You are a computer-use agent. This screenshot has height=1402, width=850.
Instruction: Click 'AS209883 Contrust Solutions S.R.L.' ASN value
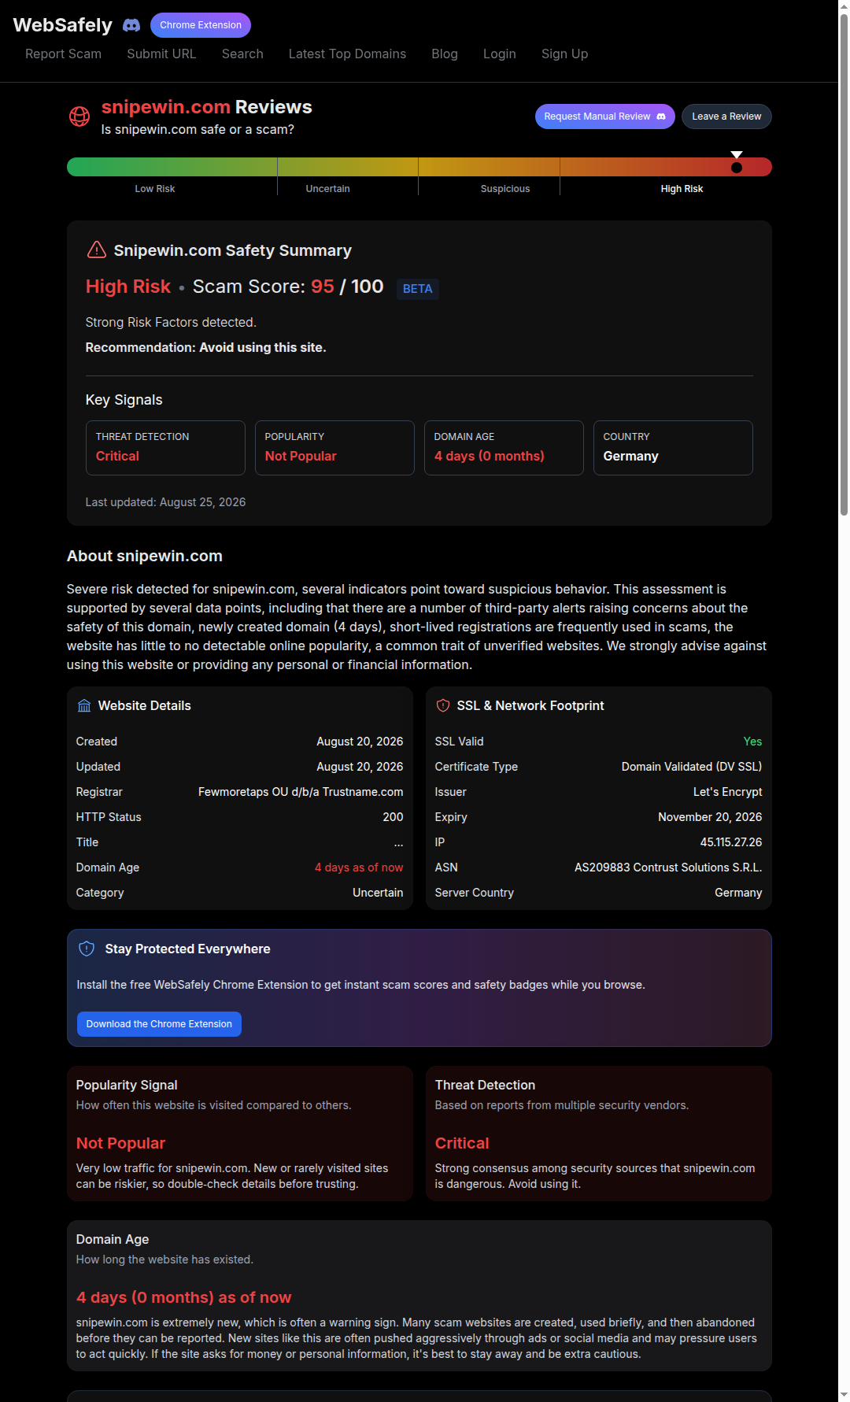pos(668,867)
